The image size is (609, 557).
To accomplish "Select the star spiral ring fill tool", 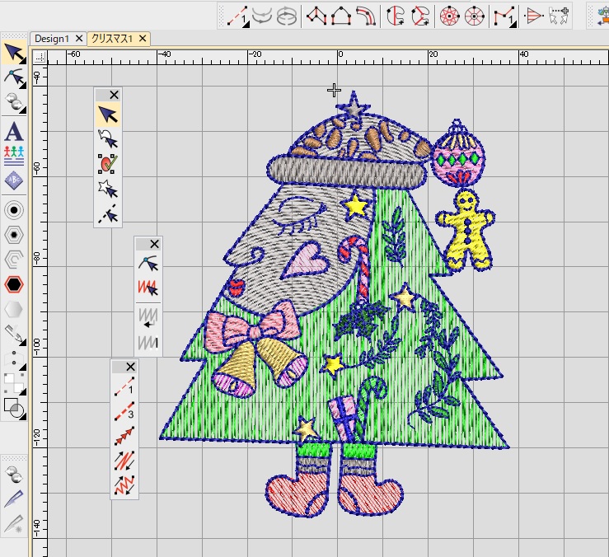I will 450,16.
